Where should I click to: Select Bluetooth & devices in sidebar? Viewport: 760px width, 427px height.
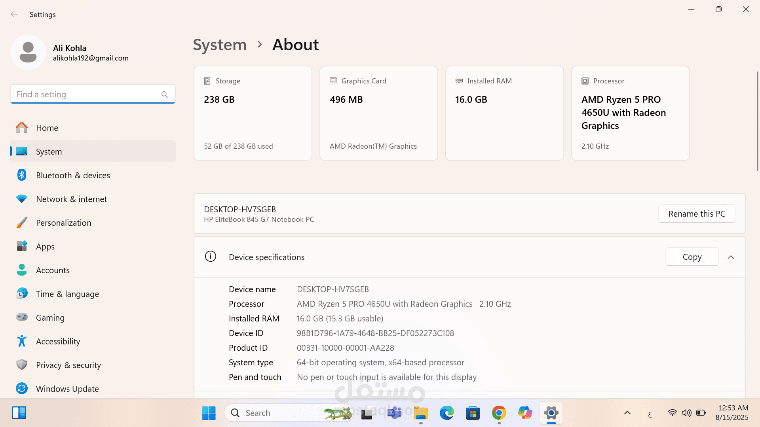click(93, 175)
